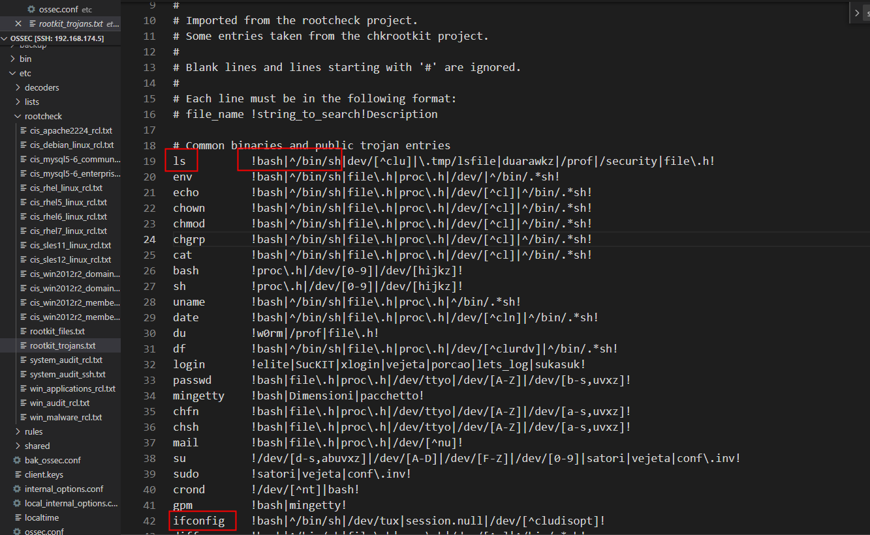Click the 'echo' entry in the editor
The width and height of the screenshot is (870, 535).
(x=186, y=192)
